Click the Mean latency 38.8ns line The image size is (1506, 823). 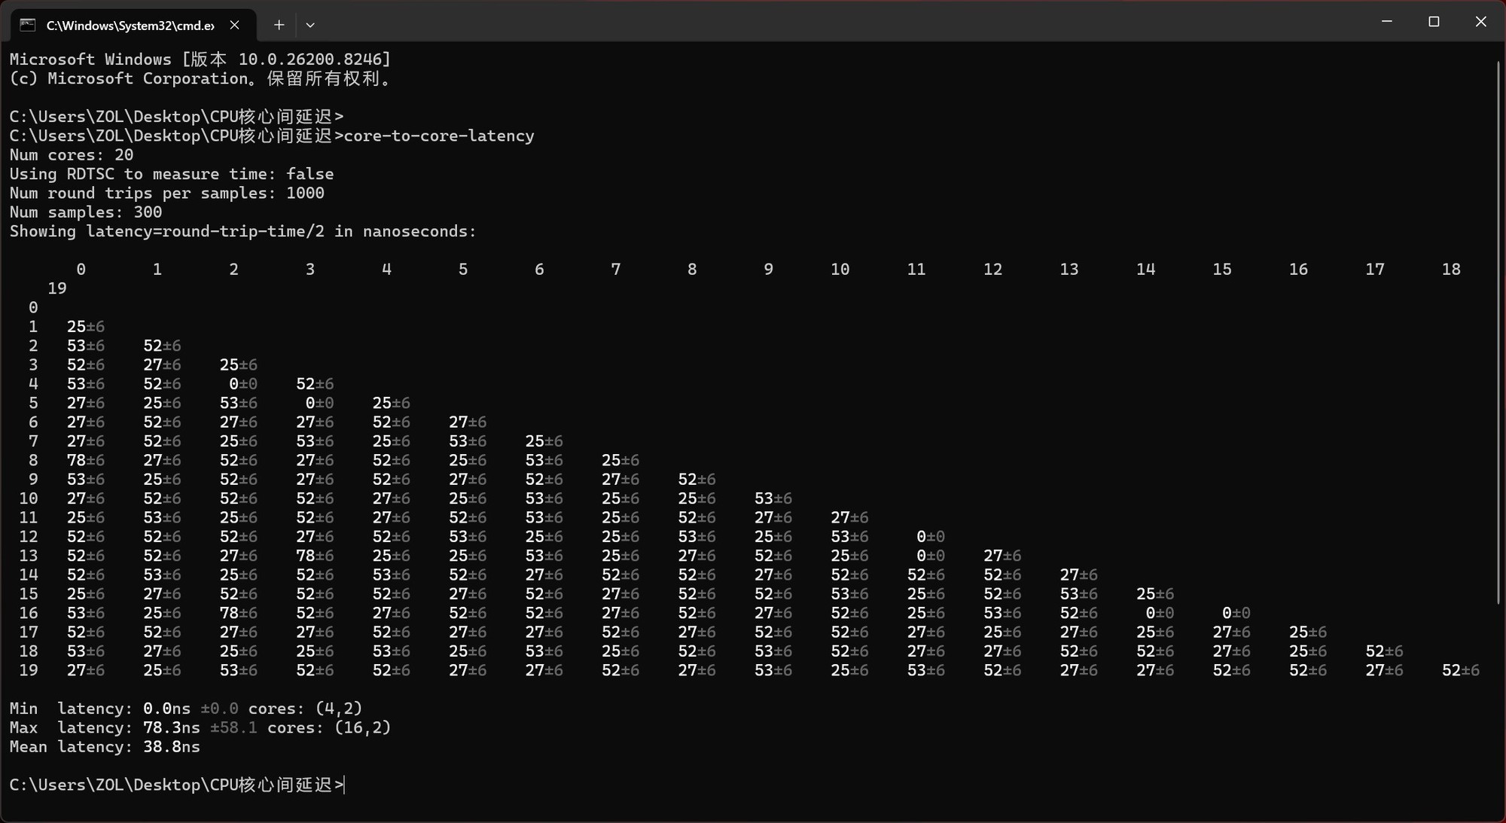[105, 747]
